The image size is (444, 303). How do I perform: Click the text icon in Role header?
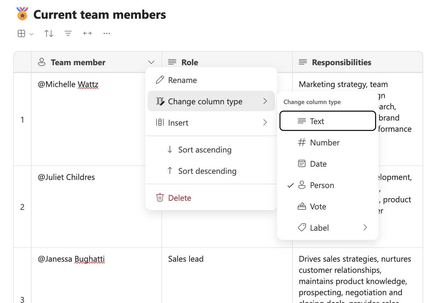click(x=172, y=62)
